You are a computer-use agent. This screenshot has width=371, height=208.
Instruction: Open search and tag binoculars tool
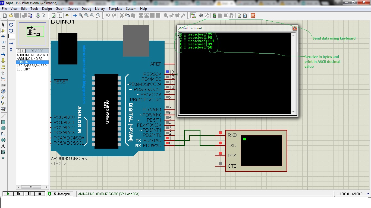(x=201, y=15)
